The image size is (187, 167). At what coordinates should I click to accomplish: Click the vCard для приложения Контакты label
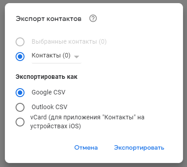pos(87,122)
